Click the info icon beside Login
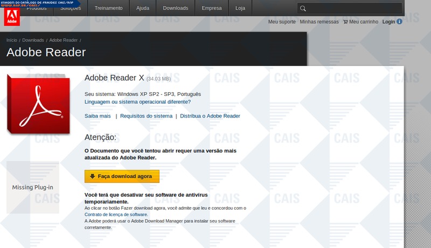 tap(399, 22)
